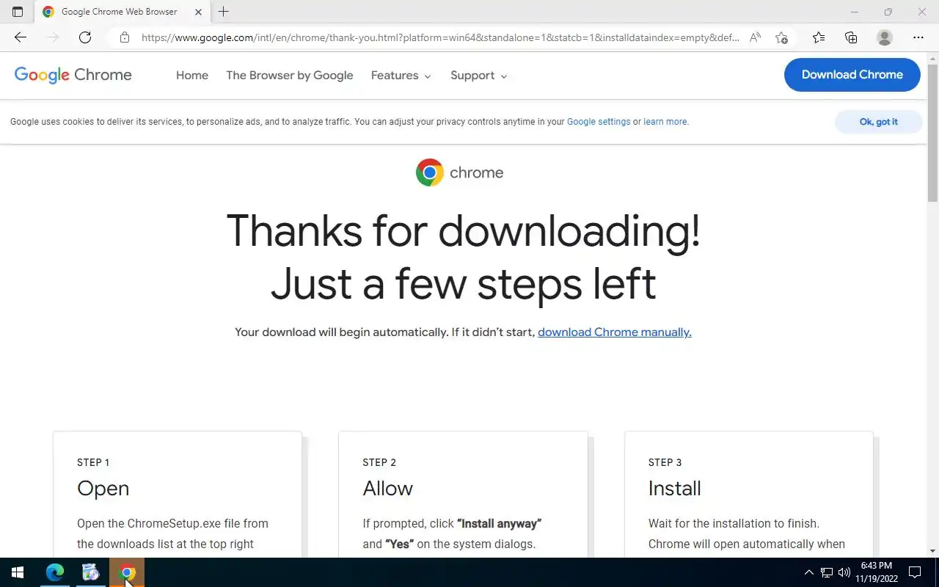The width and height of the screenshot is (939, 587).
Task: Dismiss cookie notice with Ok, got it
Action: click(879, 122)
